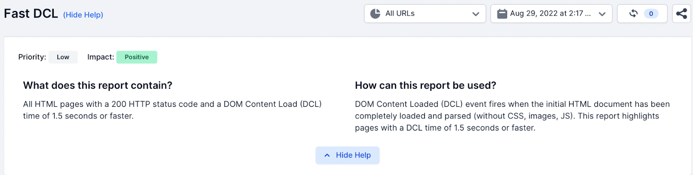
Task: Click the Fast DCL page title
Action: click(x=31, y=14)
